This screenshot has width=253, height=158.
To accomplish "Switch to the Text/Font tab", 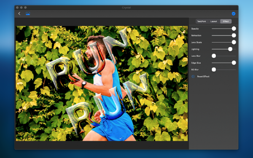I will tap(202, 21).
